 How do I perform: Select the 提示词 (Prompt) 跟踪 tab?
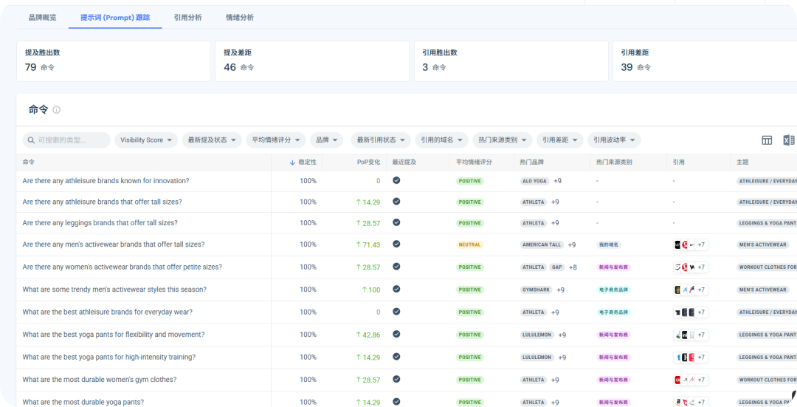[115, 18]
